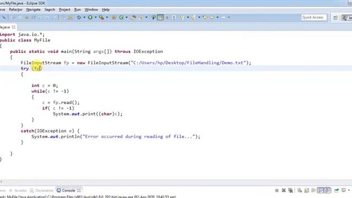Click the Last Edit Location icon
Screen dimensions: 352x198
(x=205, y=17)
